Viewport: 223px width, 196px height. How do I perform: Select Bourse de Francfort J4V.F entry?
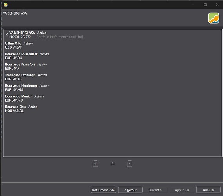(x=26, y=66)
